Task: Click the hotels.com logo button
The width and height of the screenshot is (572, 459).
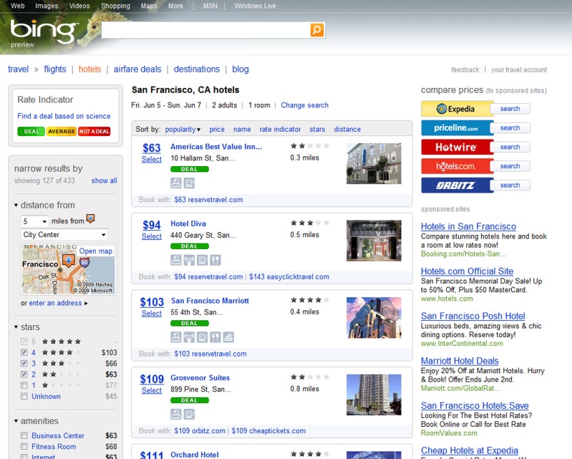Action: 457,166
